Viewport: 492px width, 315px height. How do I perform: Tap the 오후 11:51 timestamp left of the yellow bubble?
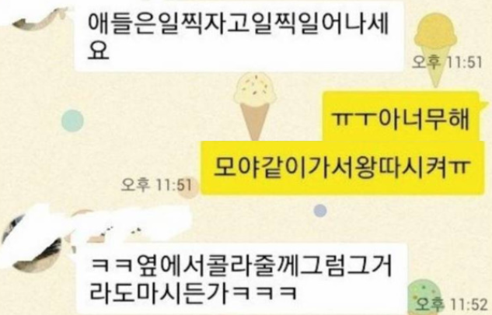(x=156, y=184)
